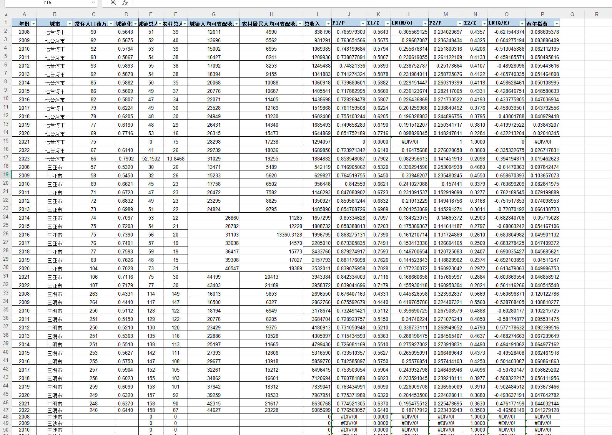The width and height of the screenshot is (612, 435).
Task: Click into the formula bar input area
Action: [372, 3]
